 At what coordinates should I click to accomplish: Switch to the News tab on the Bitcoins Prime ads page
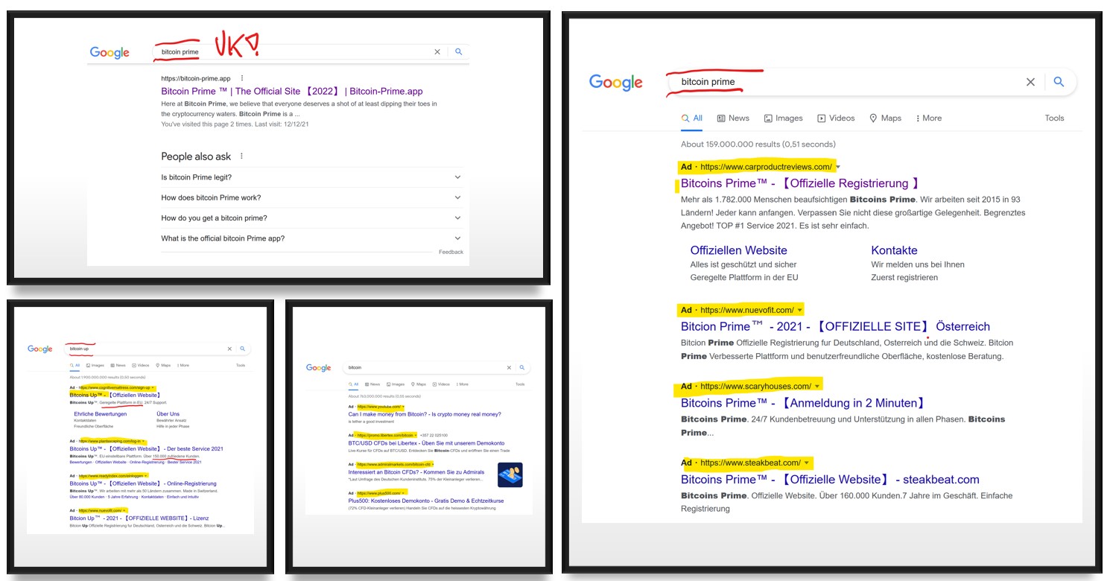tap(733, 118)
